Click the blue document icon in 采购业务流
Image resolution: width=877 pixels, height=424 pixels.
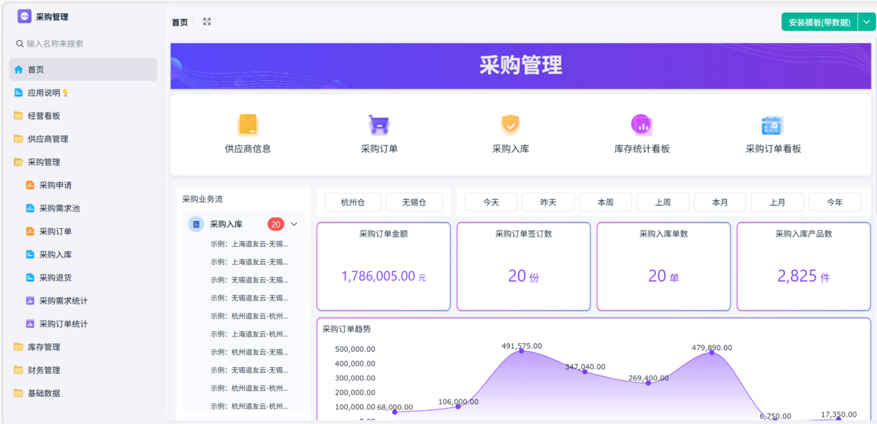pos(195,224)
